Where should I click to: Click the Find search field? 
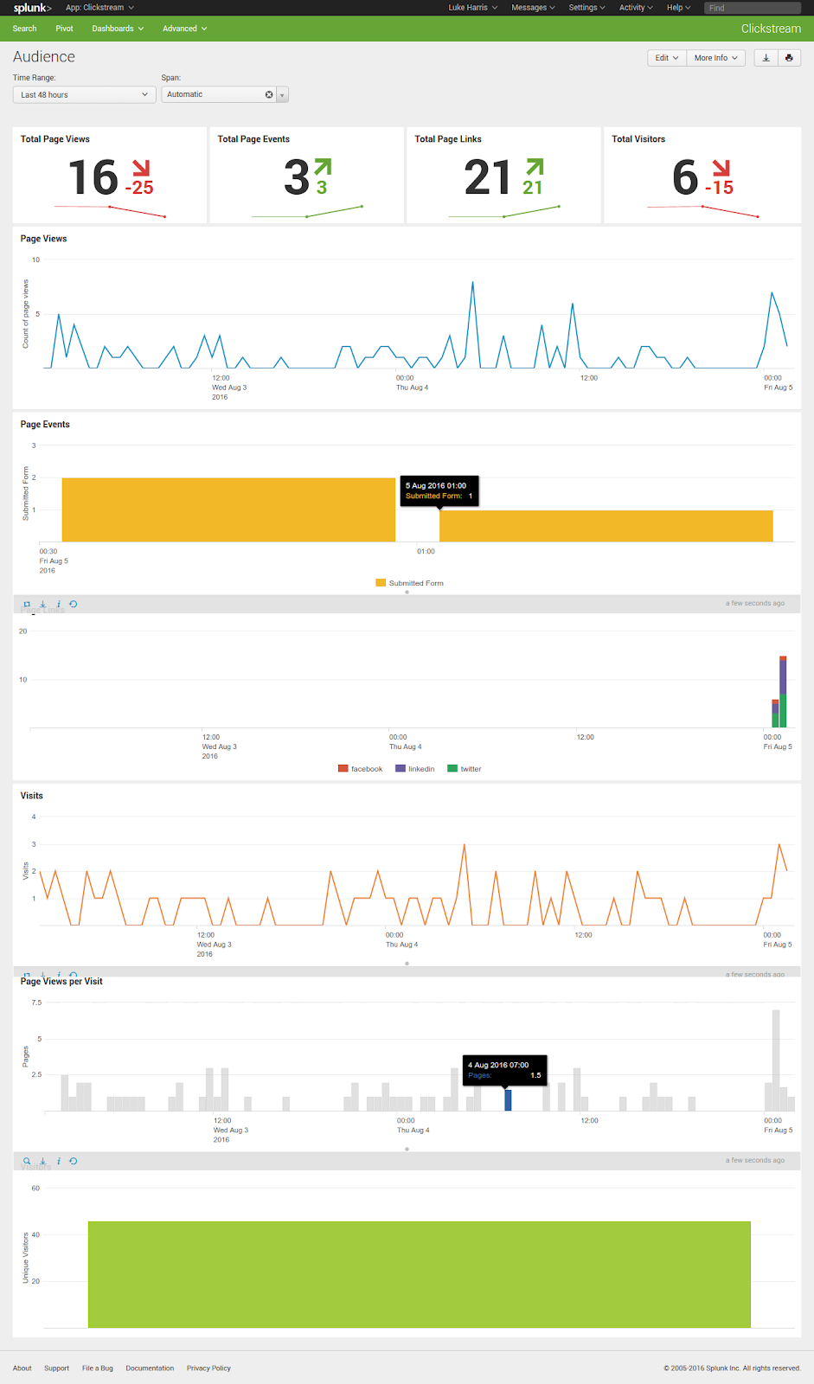click(752, 8)
